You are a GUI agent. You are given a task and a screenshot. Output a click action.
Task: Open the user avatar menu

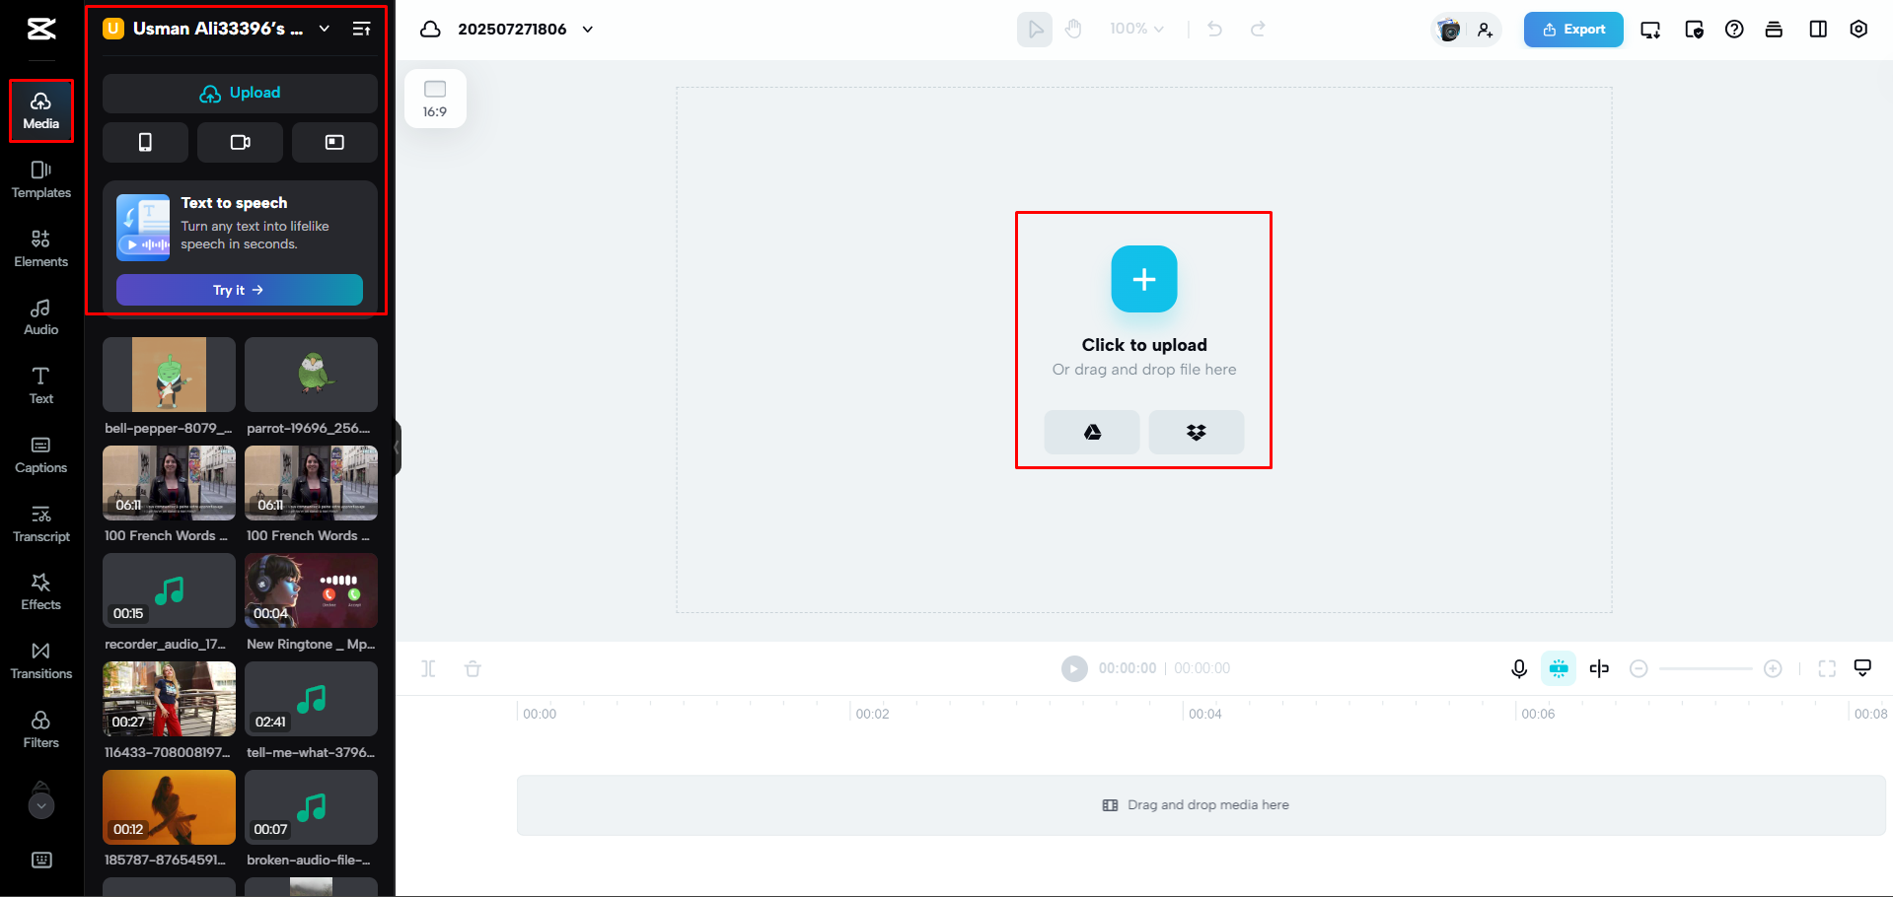pyautogui.click(x=1448, y=30)
